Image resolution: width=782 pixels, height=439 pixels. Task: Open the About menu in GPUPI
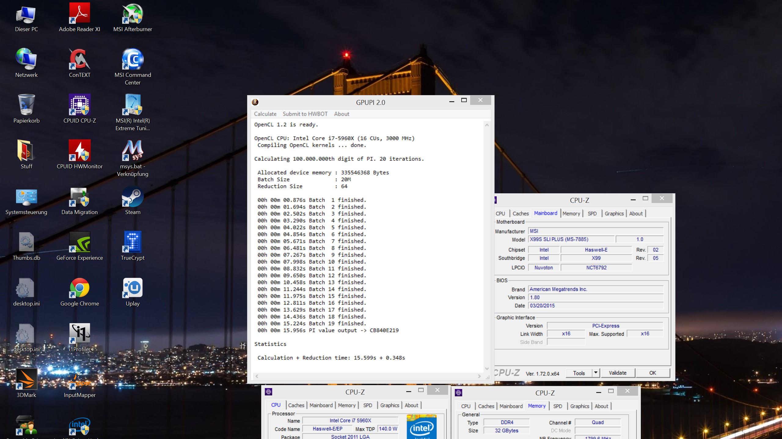342,114
